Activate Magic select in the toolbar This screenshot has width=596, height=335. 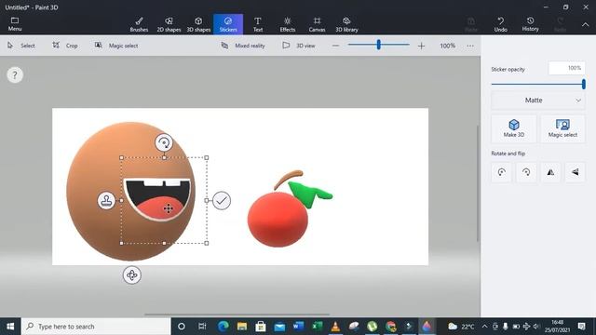point(116,46)
